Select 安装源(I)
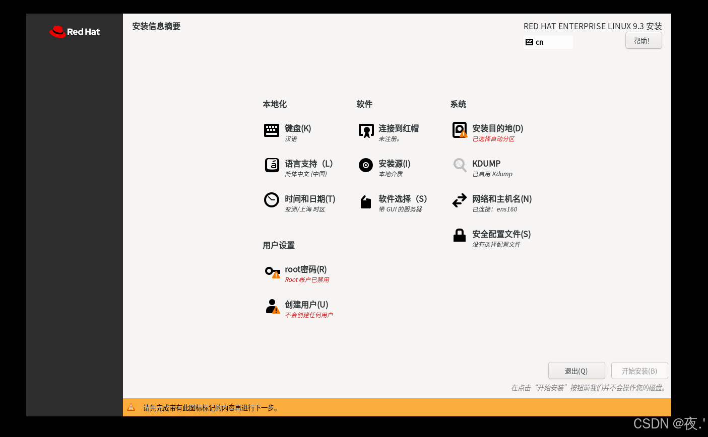 [395, 164]
